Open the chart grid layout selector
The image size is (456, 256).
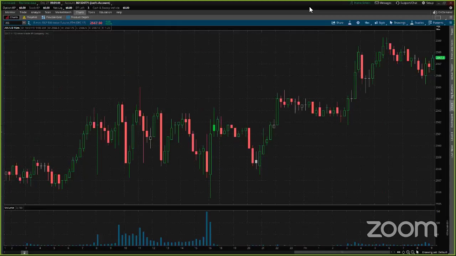click(438, 17)
